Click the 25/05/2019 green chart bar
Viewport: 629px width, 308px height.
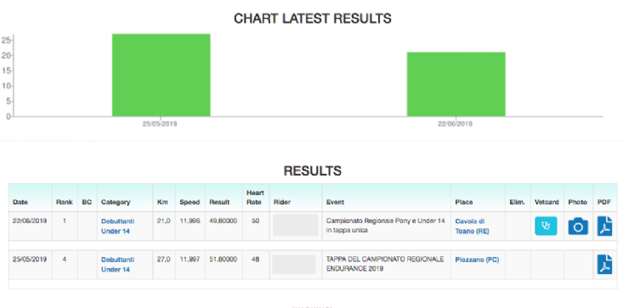161,76
